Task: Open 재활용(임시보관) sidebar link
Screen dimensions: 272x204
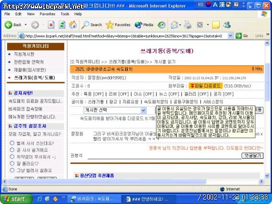Action: 30,70
